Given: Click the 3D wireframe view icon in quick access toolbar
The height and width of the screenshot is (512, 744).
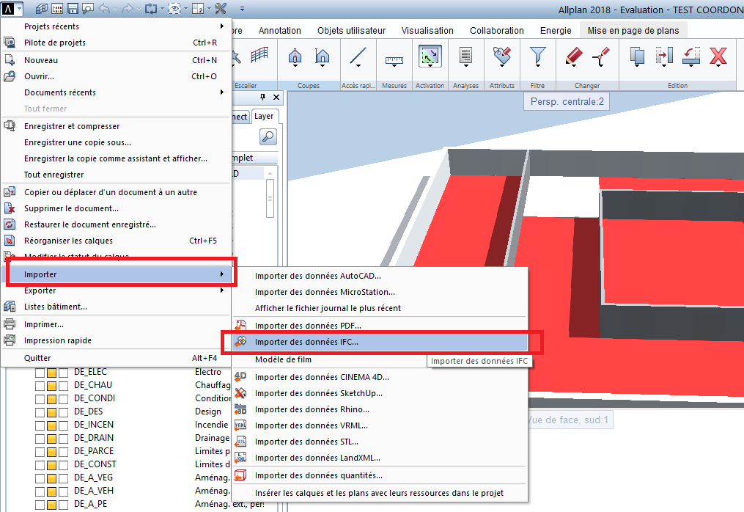Looking at the screenshot, I should pos(42,8).
